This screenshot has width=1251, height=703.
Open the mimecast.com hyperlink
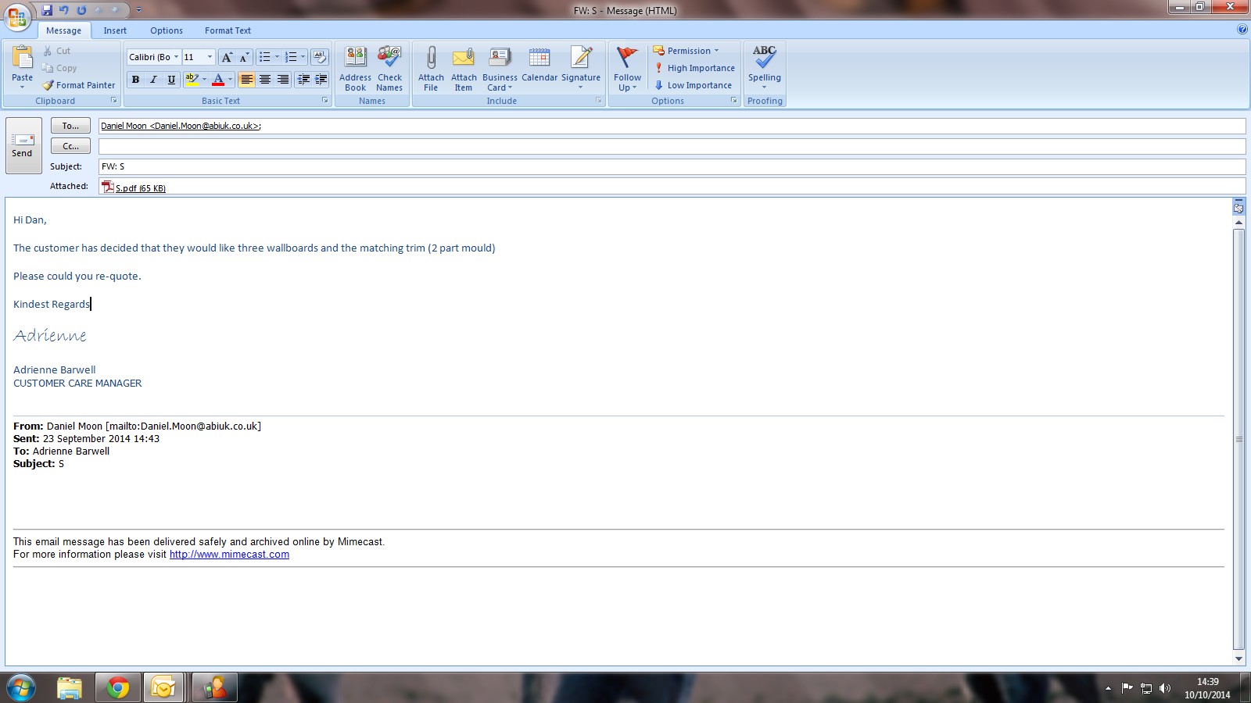point(229,555)
